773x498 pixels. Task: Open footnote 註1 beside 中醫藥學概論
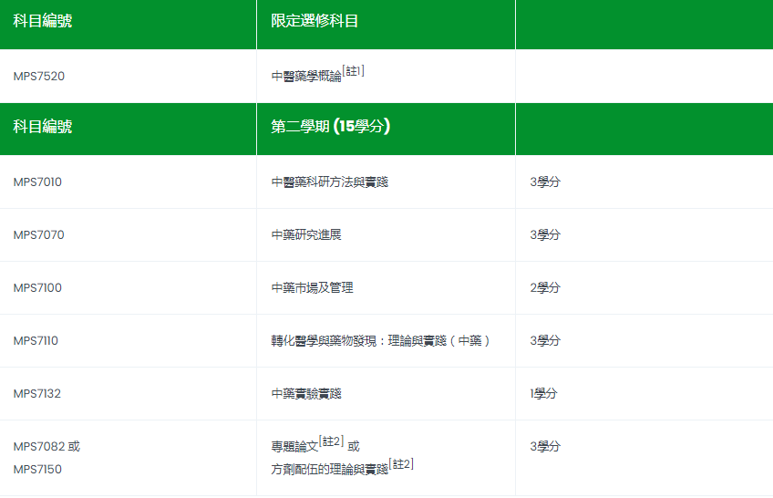(354, 71)
